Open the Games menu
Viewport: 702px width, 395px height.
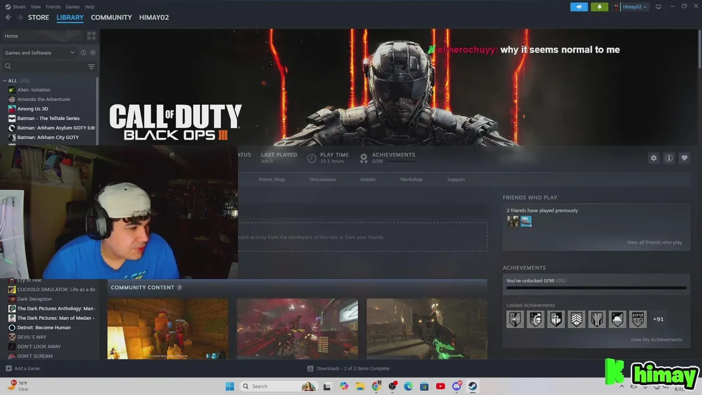pyautogui.click(x=72, y=7)
